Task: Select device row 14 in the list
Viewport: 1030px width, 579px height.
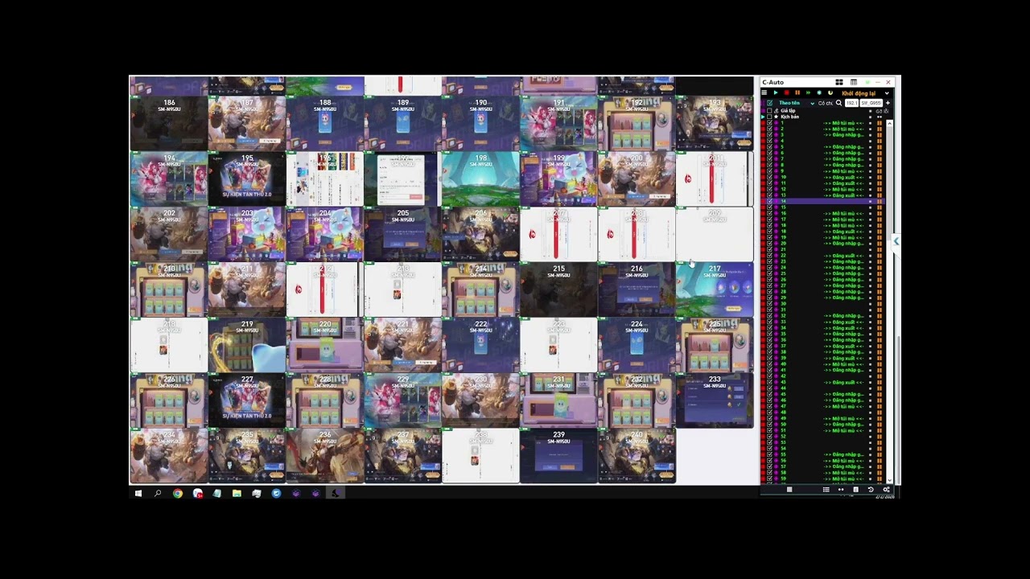Action: [x=822, y=201]
